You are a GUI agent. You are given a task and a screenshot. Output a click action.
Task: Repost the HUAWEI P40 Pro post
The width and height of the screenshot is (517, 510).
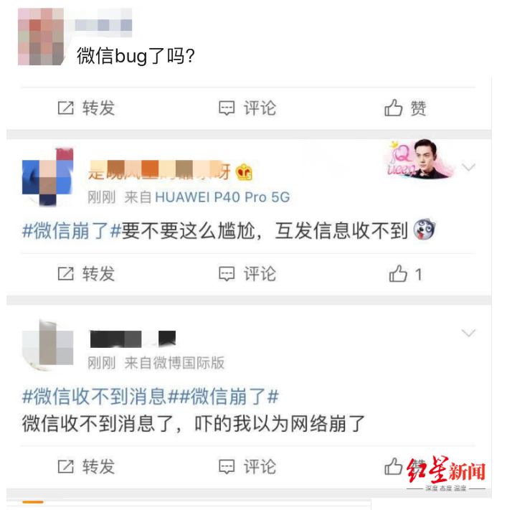pos(66,273)
